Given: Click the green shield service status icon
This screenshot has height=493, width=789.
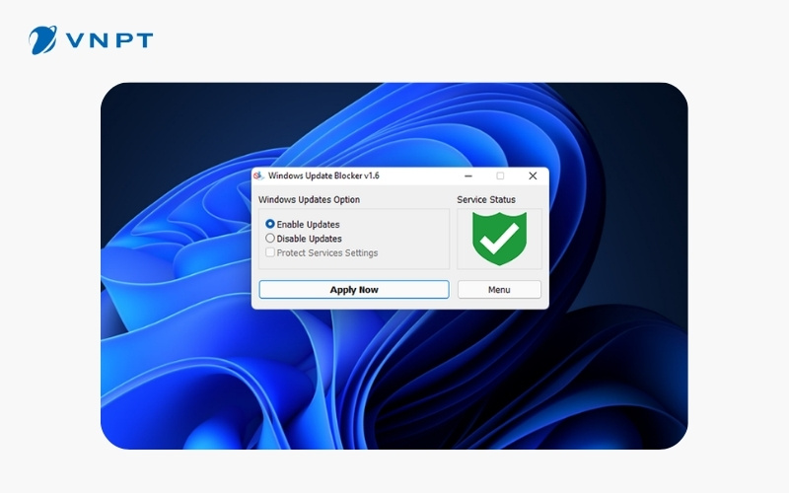Looking at the screenshot, I should pos(499,239).
